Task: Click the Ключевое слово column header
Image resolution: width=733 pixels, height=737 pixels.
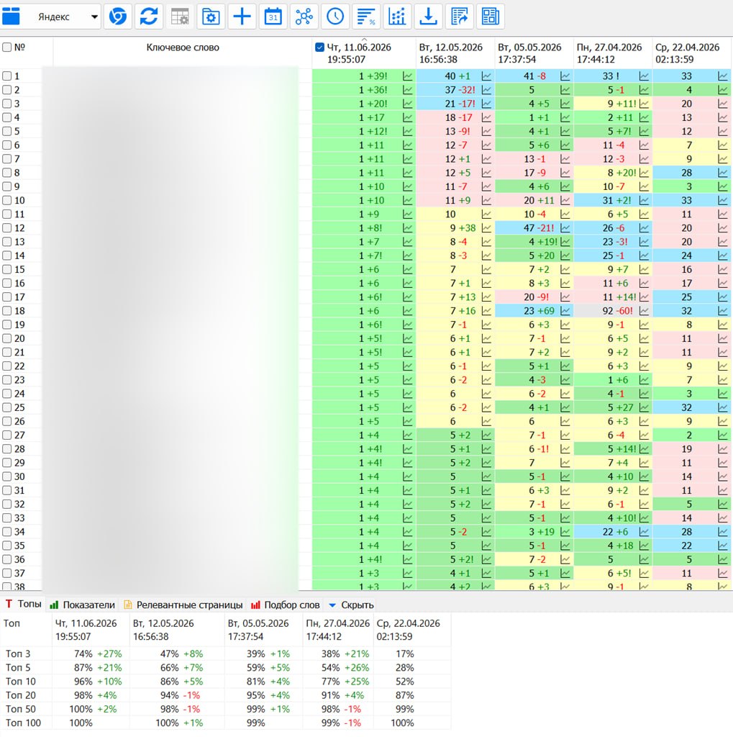Action: tap(182, 48)
